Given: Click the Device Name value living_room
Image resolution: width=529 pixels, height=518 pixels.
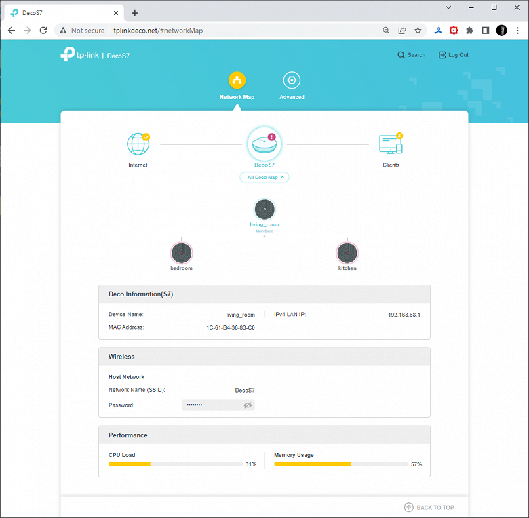Looking at the screenshot, I should click(x=240, y=315).
